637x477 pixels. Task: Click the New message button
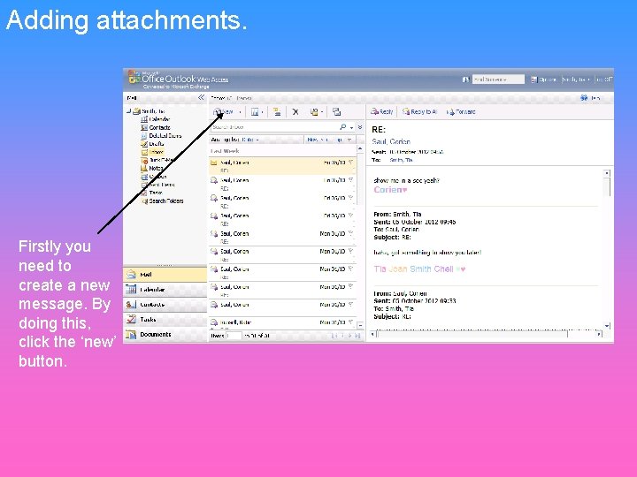[x=224, y=112]
